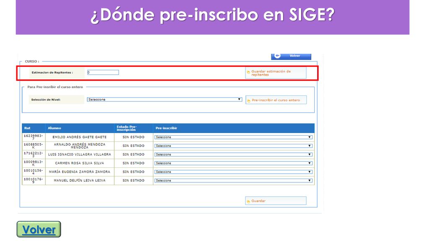
Task: Click Rut cell 10010156-4
Action: (34, 172)
